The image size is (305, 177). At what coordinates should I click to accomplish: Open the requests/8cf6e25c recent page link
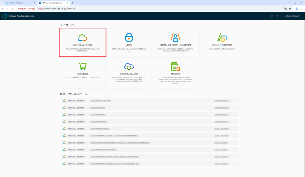click(114, 156)
